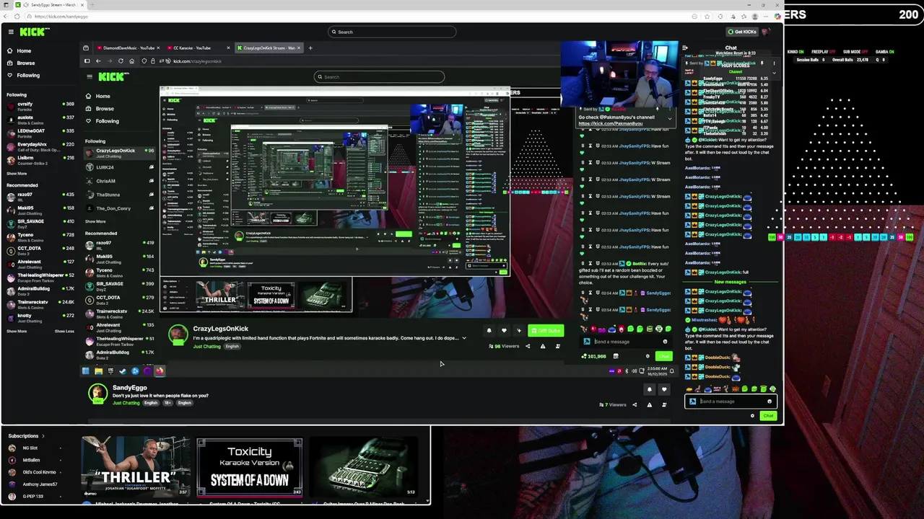Open File Explorer on streamed taskbar
Screen dimensions: 924x519
pos(98,371)
